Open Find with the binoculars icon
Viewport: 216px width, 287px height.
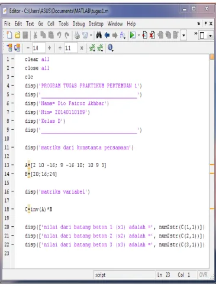pyautogui.click(x=99, y=35)
